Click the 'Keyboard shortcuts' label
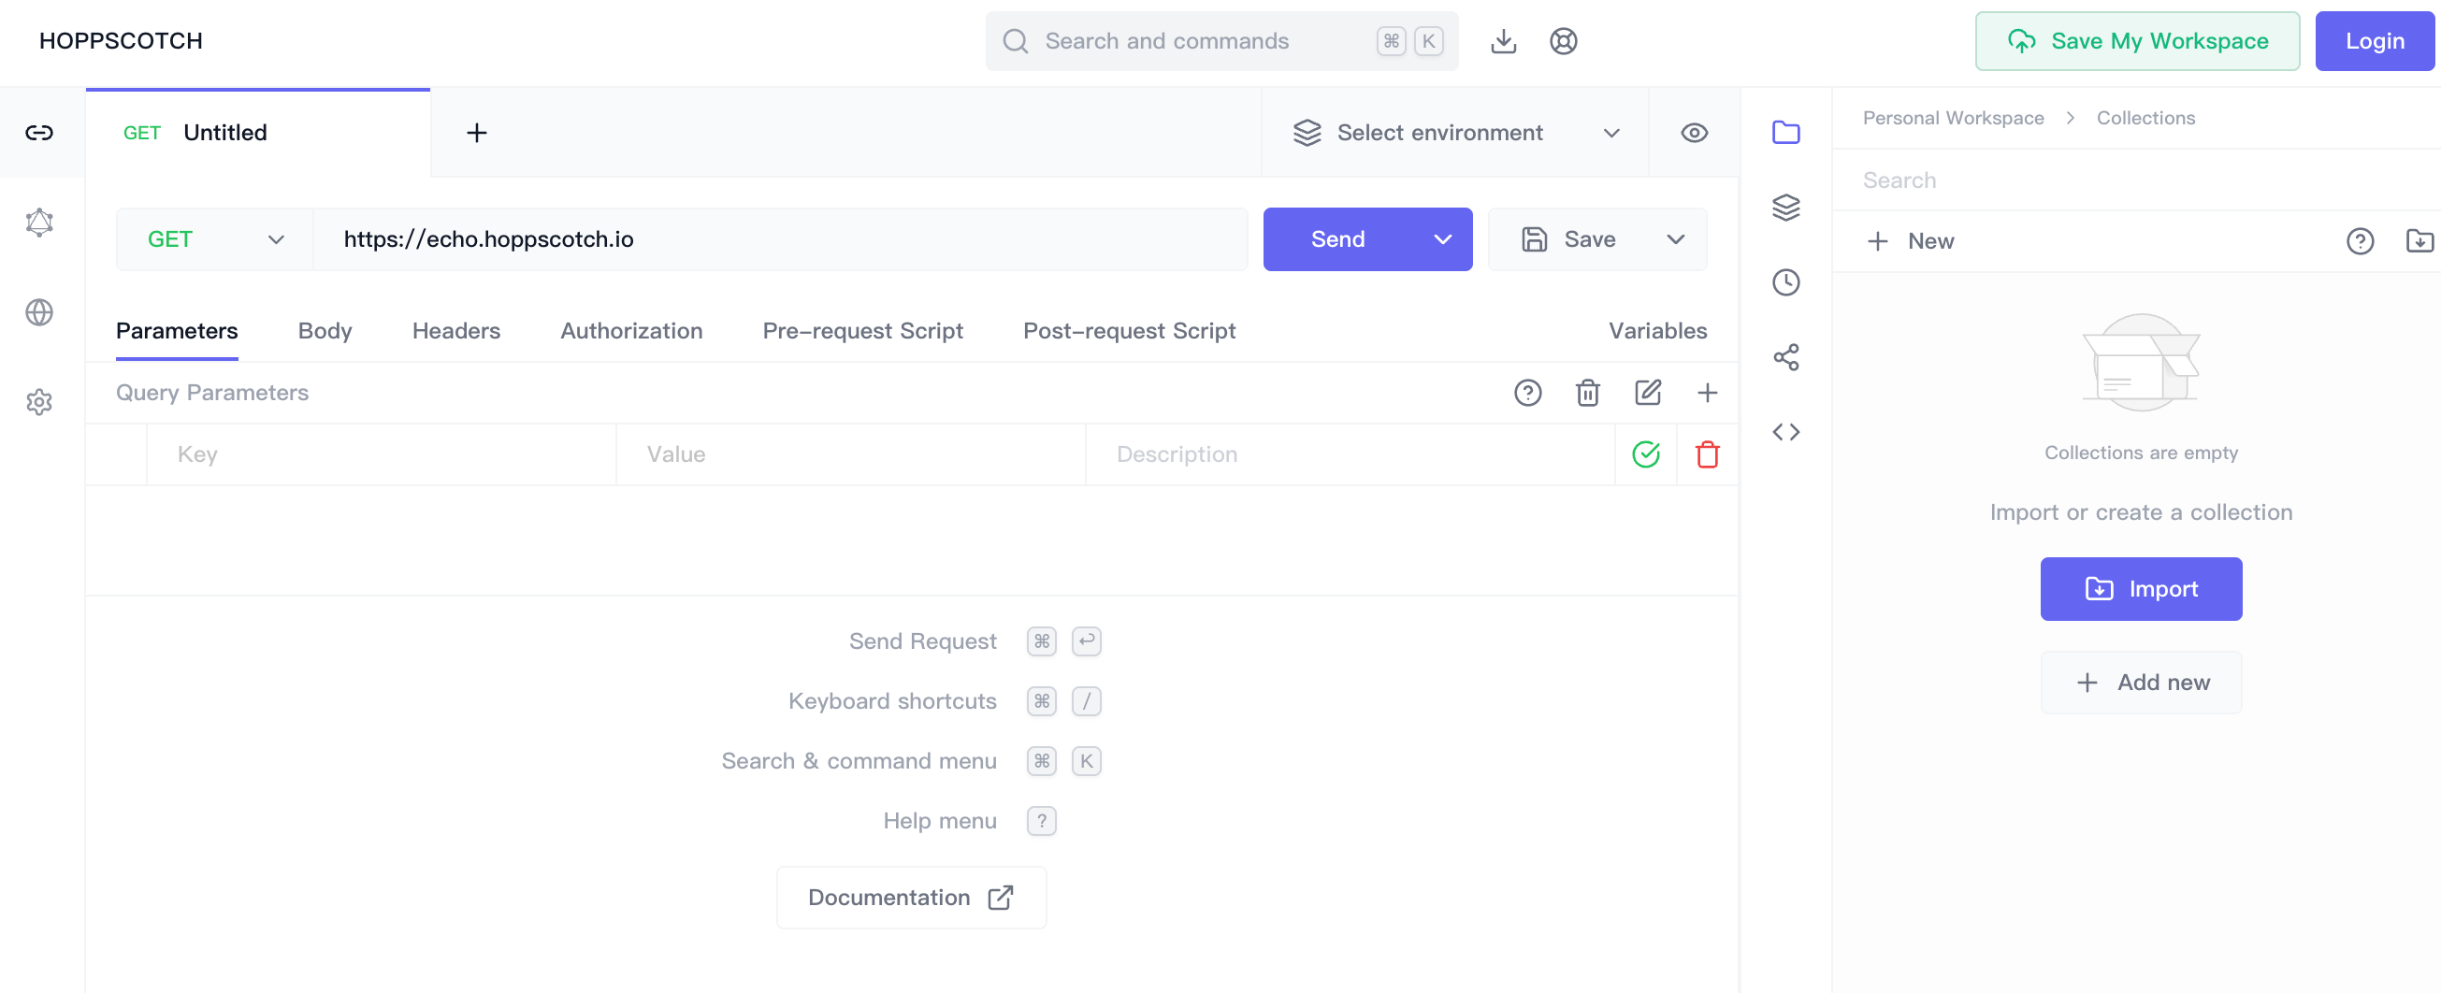 (x=891, y=701)
